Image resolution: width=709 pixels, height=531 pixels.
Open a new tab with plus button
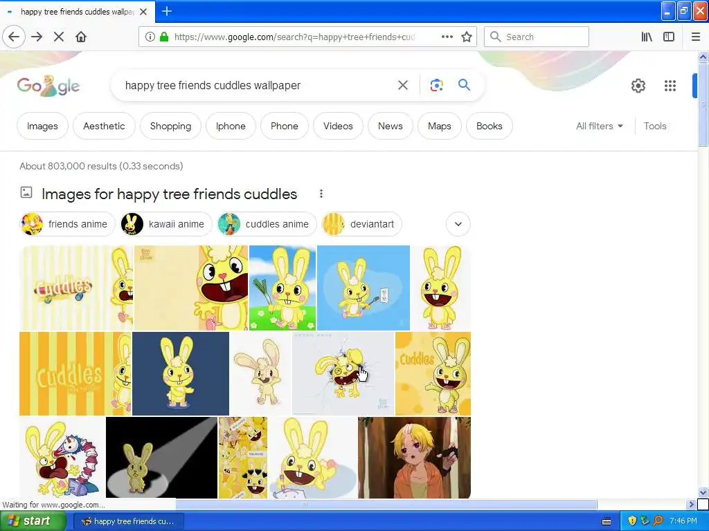(x=167, y=11)
